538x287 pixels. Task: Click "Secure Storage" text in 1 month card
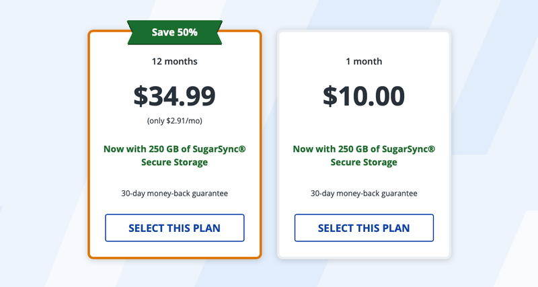click(x=364, y=162)
